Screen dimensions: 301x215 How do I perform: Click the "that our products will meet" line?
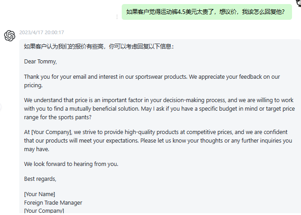(x=67, y=140)
